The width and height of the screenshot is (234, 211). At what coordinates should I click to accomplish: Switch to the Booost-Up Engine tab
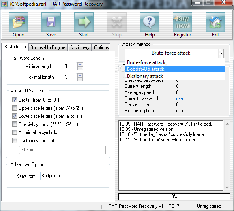click(48, 47)
